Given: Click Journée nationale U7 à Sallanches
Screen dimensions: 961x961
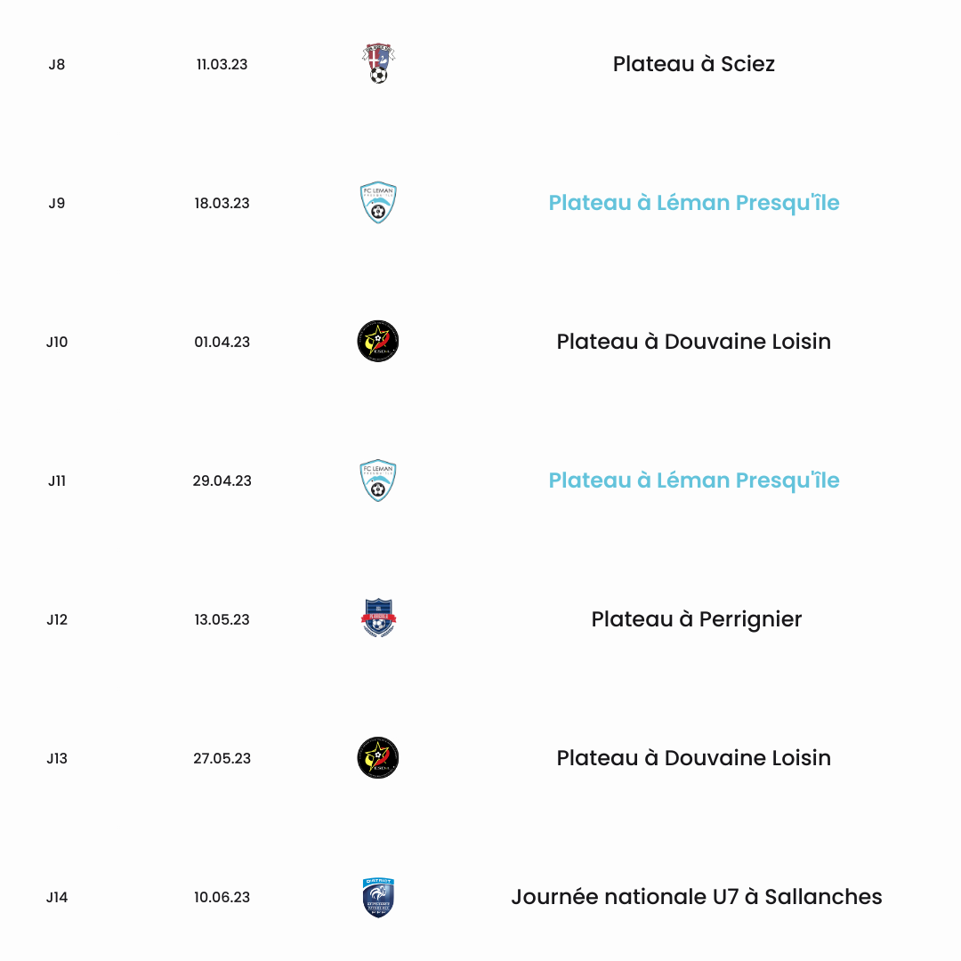Looking at the screenshot, I should click(x=697, y=897).
